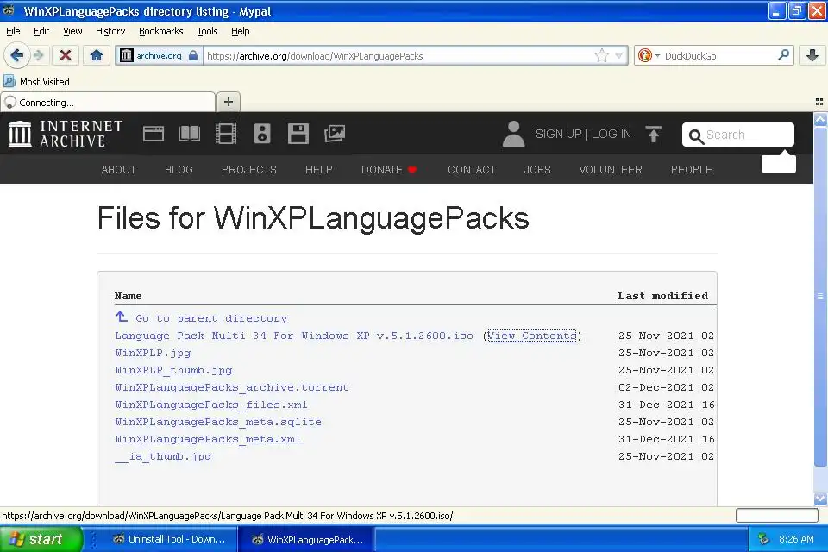This screenshot has height=552, width=828.
Task: Open WinXPLanguagePacks_meta.sqlite
Action: 218,422
